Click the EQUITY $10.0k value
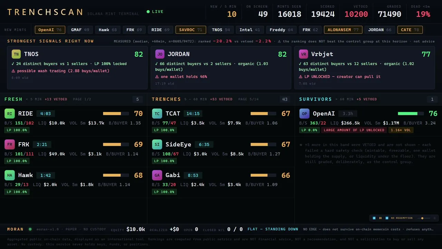Screen dimensions: 442x249 point(136,229)
